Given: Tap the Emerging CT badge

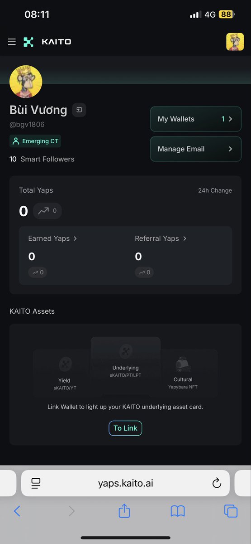Looking at the screenshot, I should [35, 141].
